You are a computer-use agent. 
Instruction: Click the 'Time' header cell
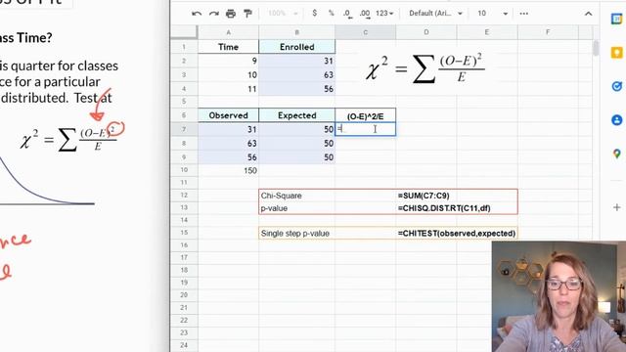[228, 47]
